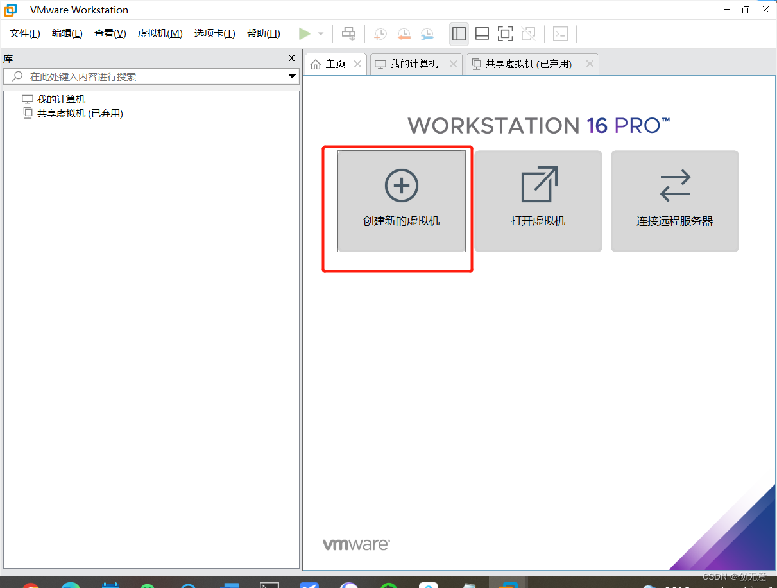
Task: Switch to the console view icon
Action: tap(560, 33)
